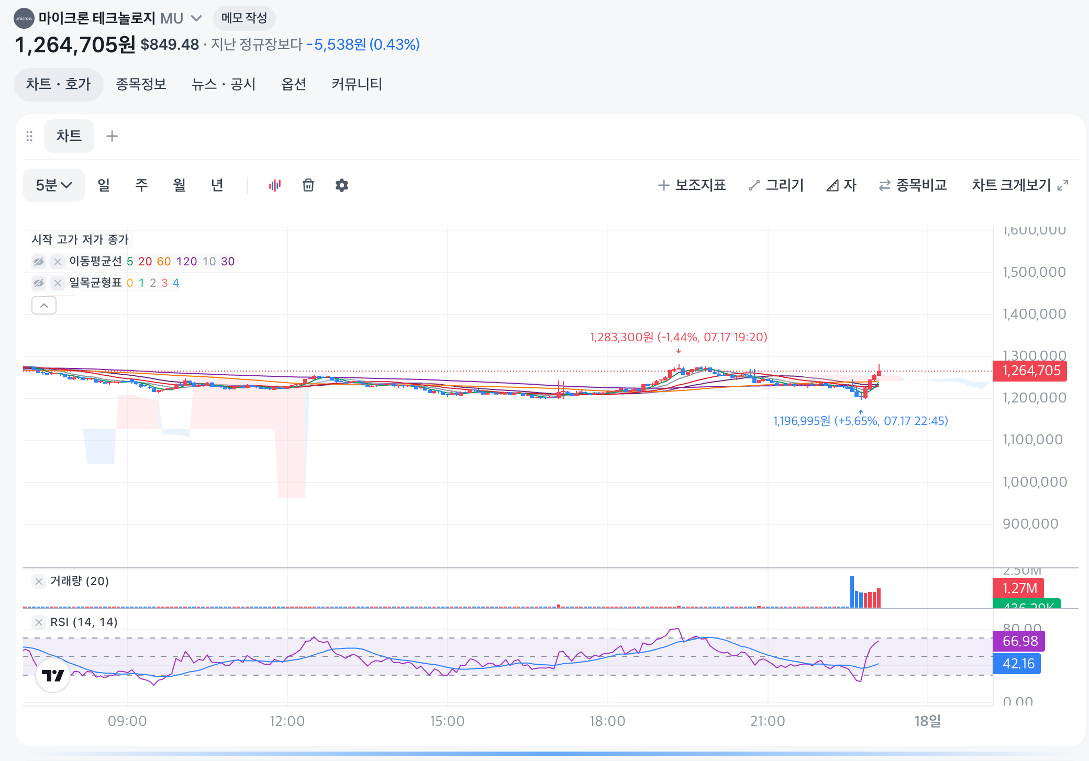Open the 커뮤니티 tab
Screen dimensions: 1089x761
point(357,84)
